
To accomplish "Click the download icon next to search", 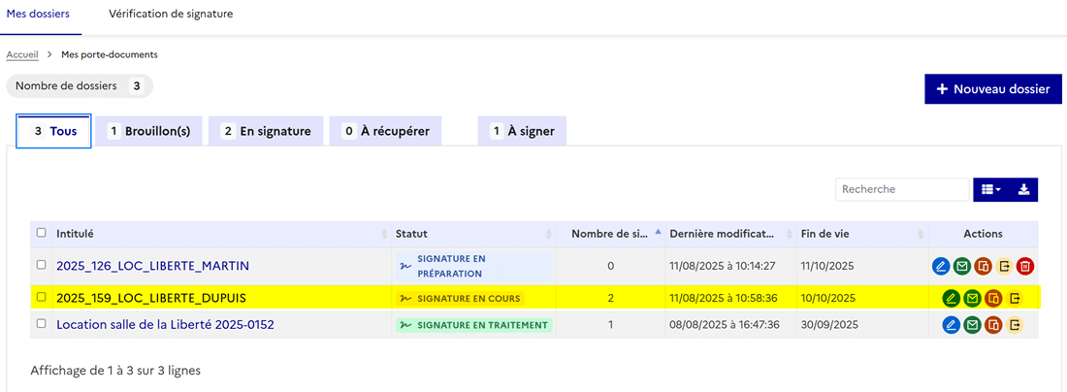I will point(1023,189).
